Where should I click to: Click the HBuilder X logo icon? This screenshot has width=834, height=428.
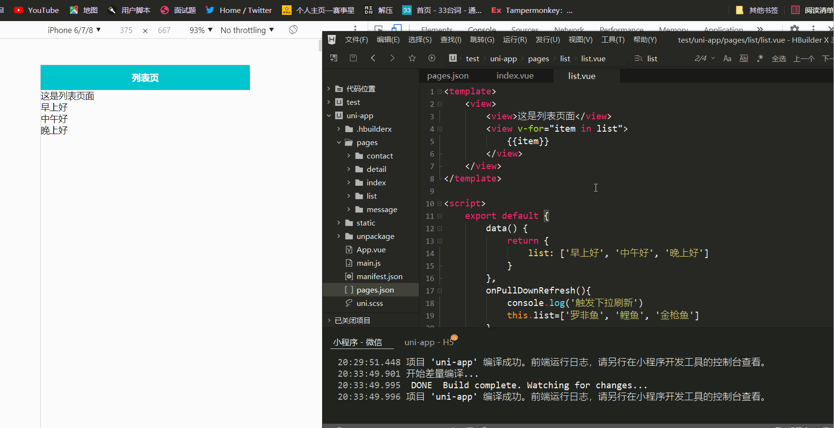(x=332, y=40)
